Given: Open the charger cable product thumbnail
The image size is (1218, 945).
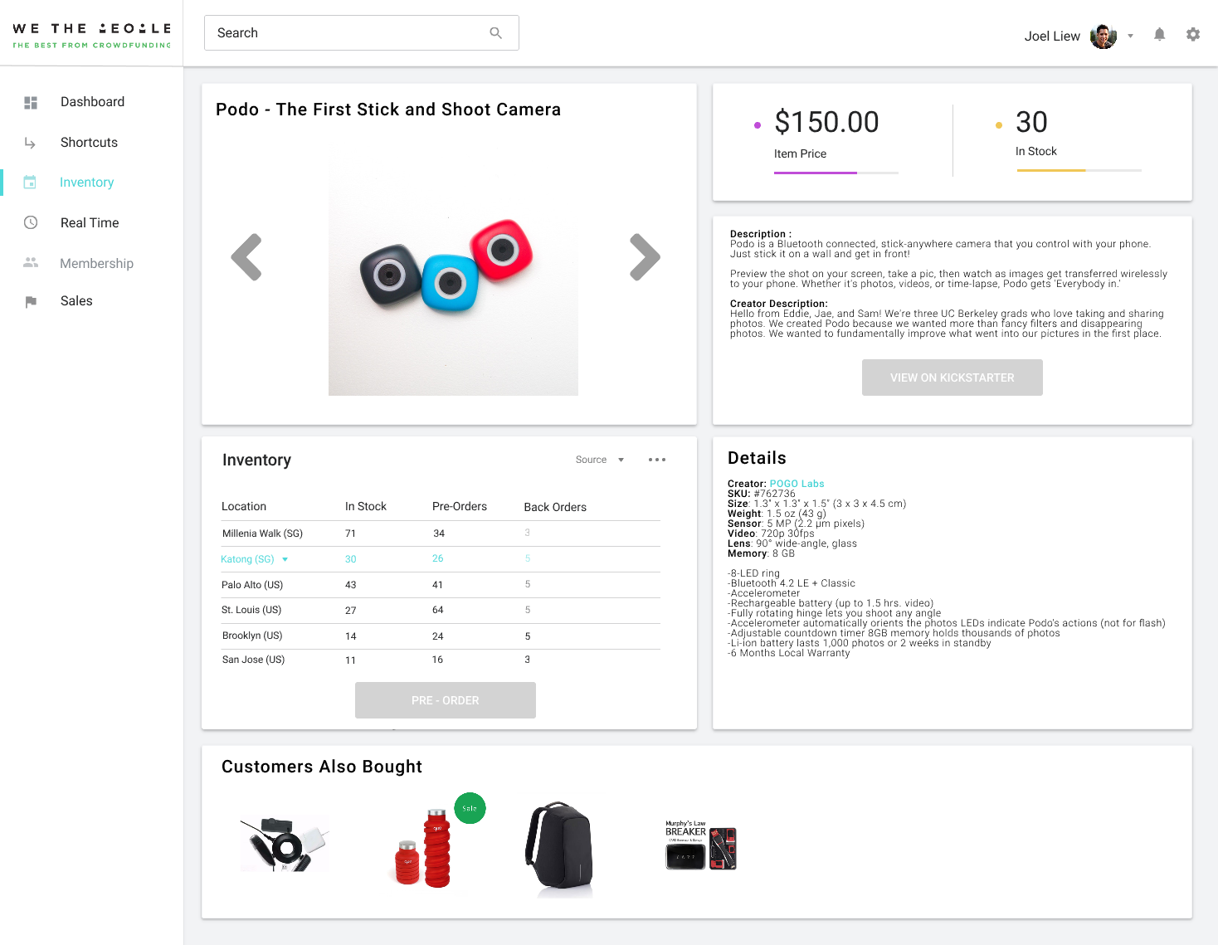Looking at the screenshot, I should point(285,845).
